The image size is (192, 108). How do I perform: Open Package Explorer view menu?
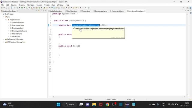41,11
